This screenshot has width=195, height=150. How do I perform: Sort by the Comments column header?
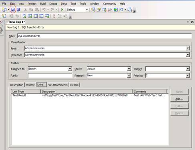click(x=149, y=92)
